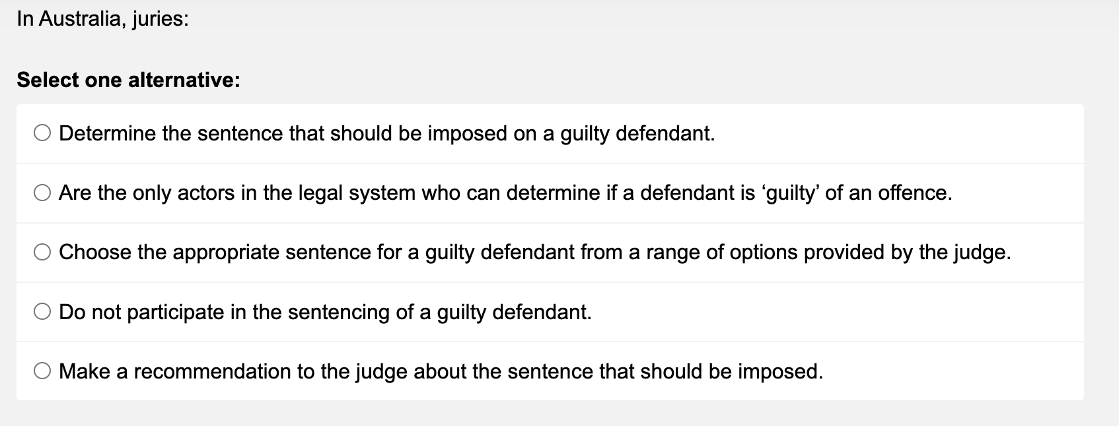The height and width of the screenshot is (426, 1119).
Task: Click the answer text about not participating in sentencing
Action: pyautogui.click(x=326, y=311)
